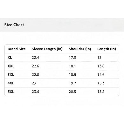Click the Size Chart heading

[14, 25]
